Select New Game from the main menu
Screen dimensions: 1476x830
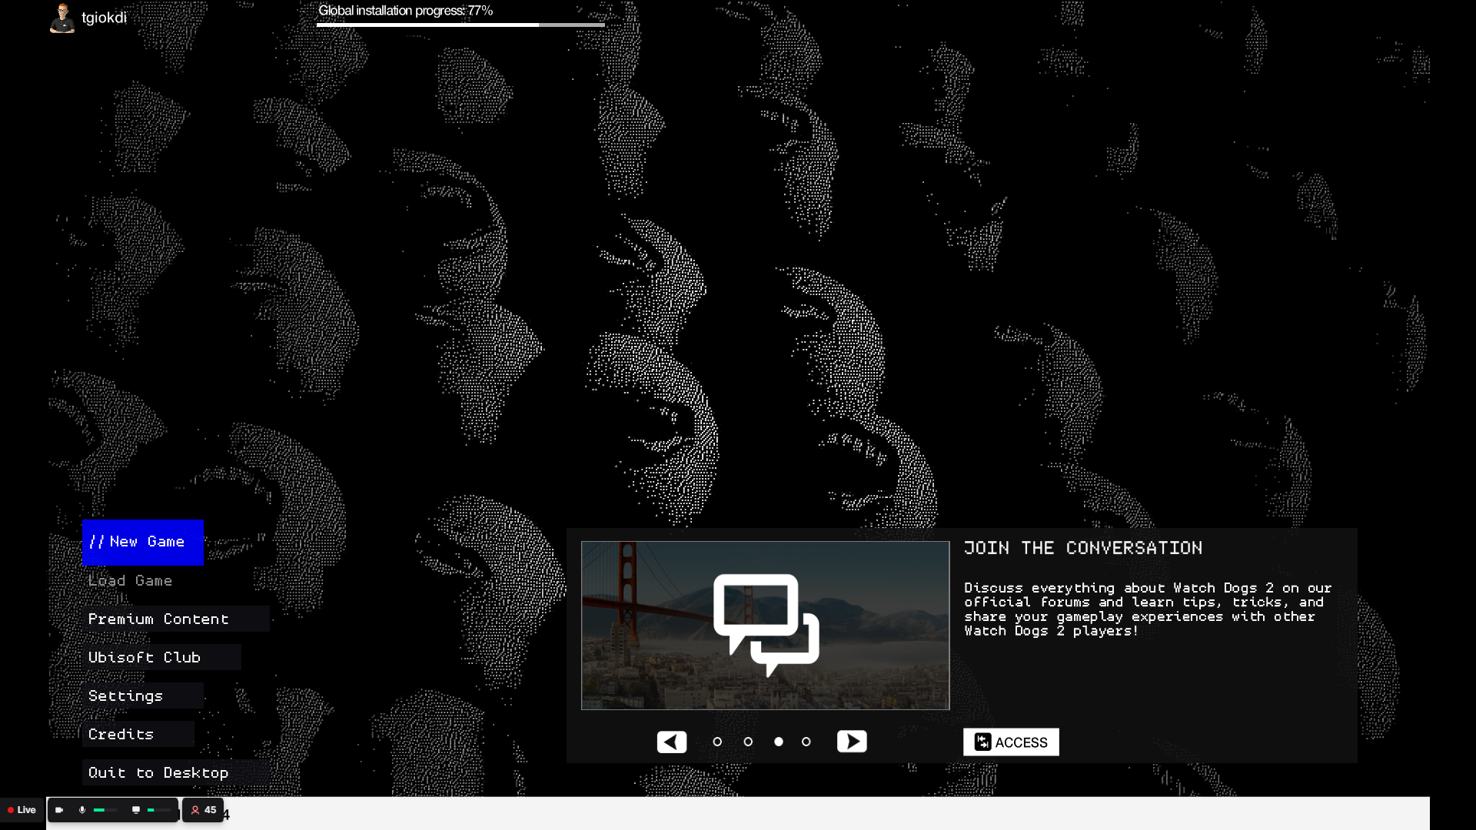click(143, 543)
